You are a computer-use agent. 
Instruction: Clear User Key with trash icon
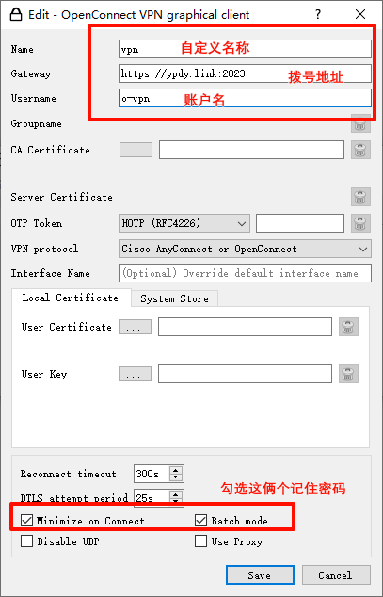click(x=348, y=374)
